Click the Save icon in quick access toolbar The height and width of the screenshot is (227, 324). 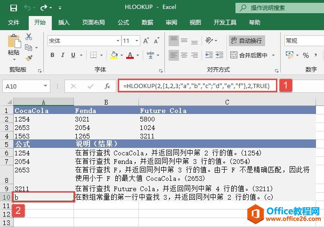tap(14, 8)
